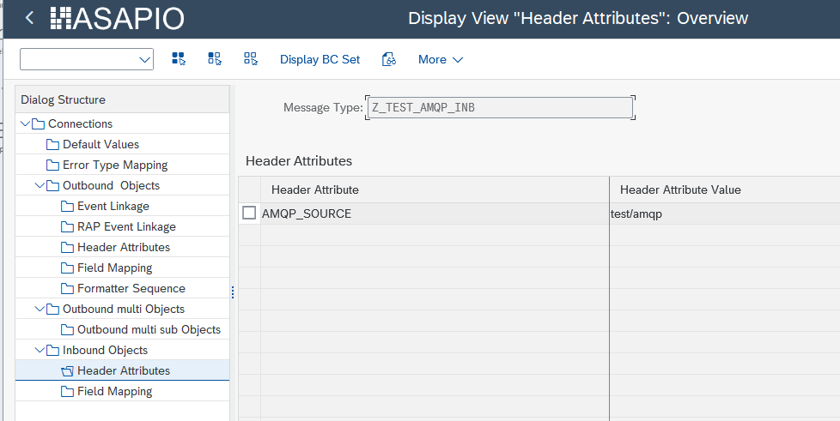Click the Select Block toolbar icon

point(215,59)
